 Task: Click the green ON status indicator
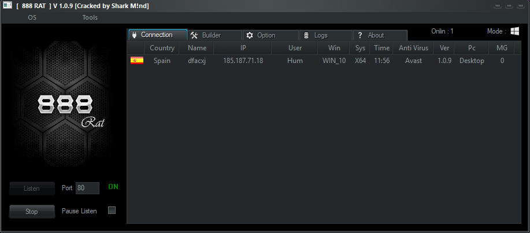pyautogui.click(x=113, y=187)
